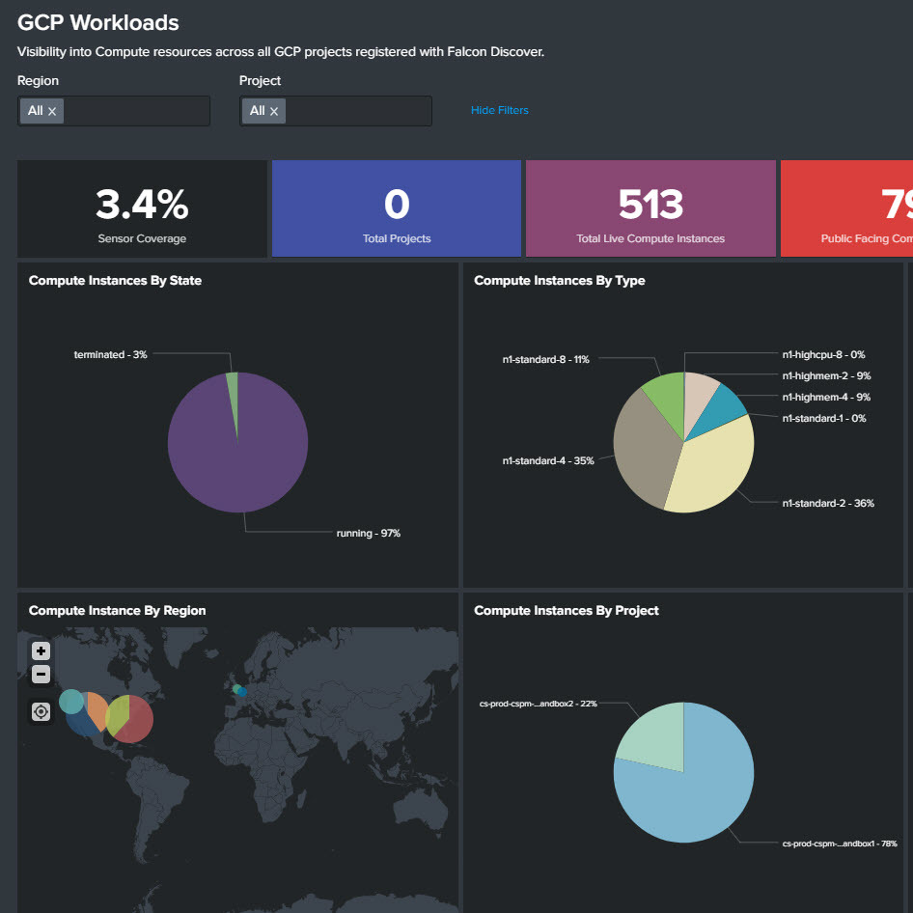Open the Total Projects tile
The image size is (913, 913).
coord(397,209)
